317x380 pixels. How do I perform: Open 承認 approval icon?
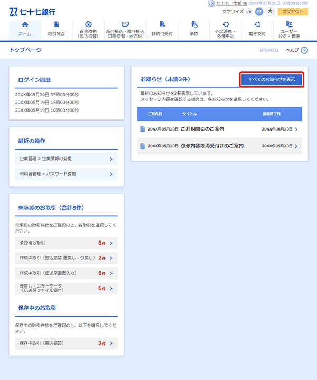click(194, 24)
